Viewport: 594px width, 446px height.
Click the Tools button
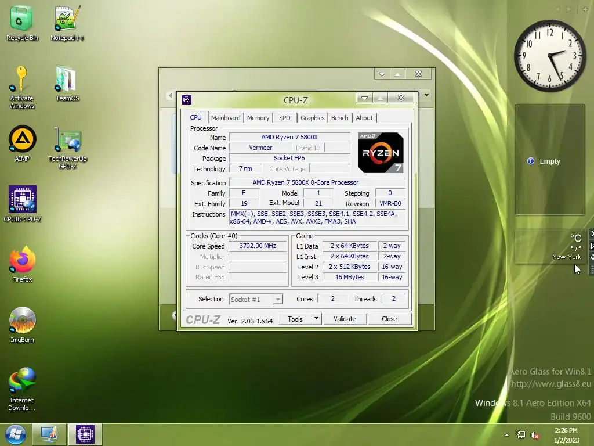[295, 319]
